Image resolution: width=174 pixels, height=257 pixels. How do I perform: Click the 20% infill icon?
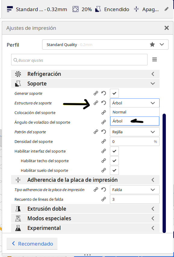(76, 9)
